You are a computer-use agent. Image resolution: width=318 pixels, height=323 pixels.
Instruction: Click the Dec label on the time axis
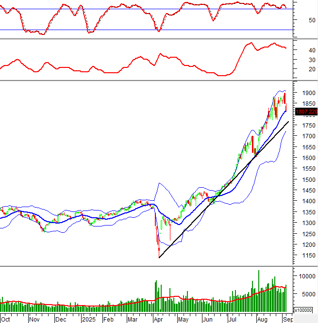click(x=61, y=320)
